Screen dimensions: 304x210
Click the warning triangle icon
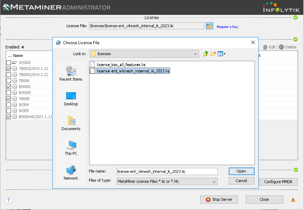point(293,199)
